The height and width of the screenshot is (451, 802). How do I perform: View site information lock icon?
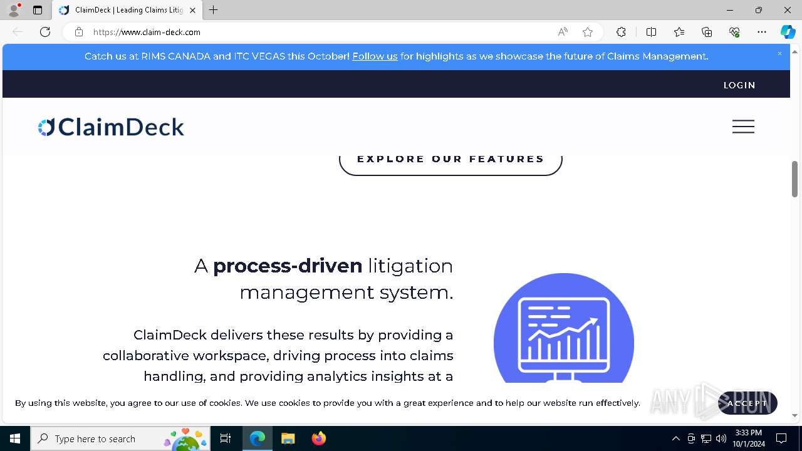(x=78, y=32)
